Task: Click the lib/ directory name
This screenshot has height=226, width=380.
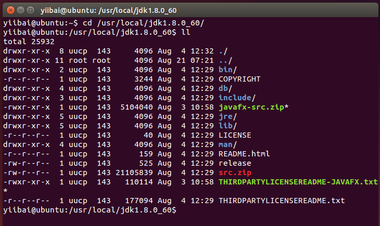Action: [227, 126]
